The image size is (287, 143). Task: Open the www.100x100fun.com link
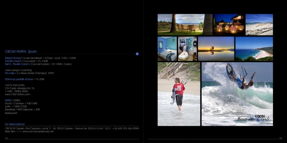18,94
